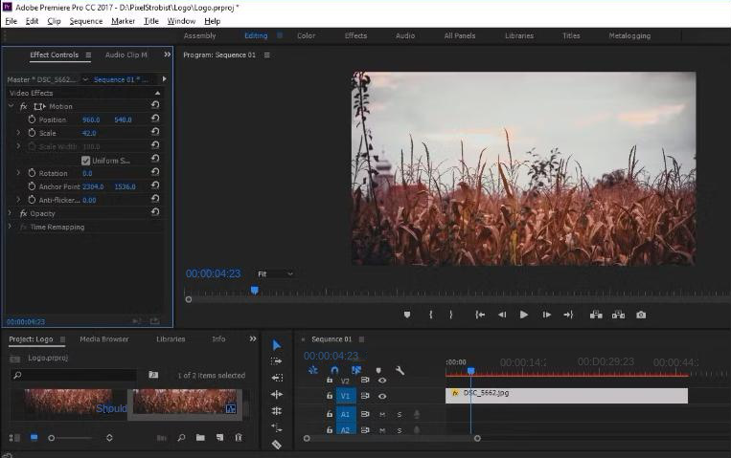Switch to the Media Browser tab
Screen dimensions: 731x458
tap(103, 338)
